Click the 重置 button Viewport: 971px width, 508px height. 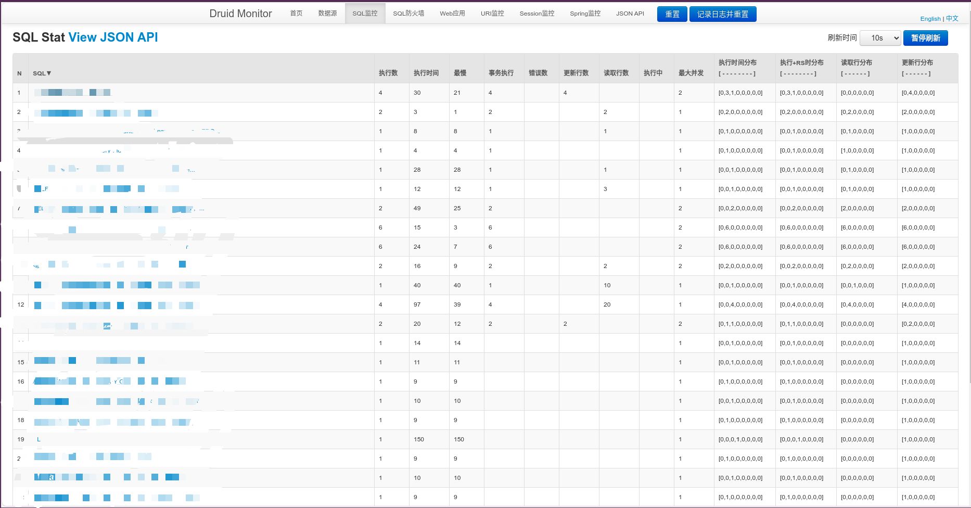pos(672,14)
